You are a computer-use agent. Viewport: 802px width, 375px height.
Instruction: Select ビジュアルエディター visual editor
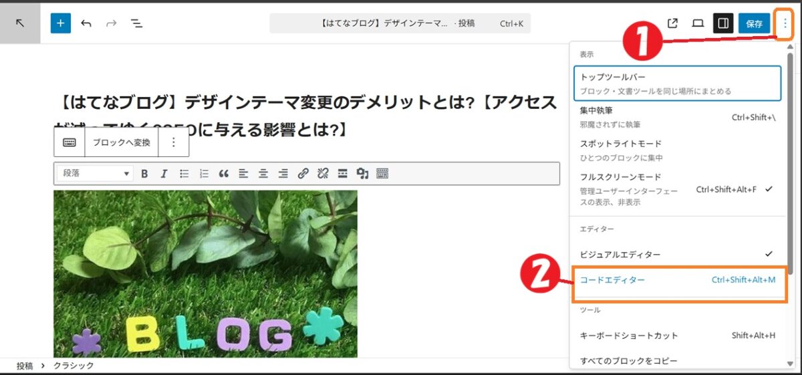pos(677,255)
